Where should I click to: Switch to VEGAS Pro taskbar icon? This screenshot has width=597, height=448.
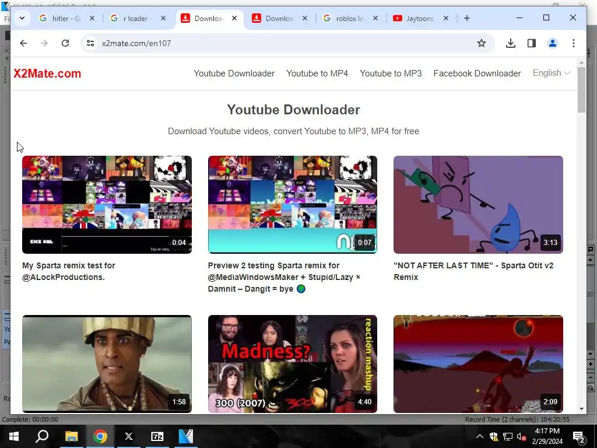[x=186, y=436]
